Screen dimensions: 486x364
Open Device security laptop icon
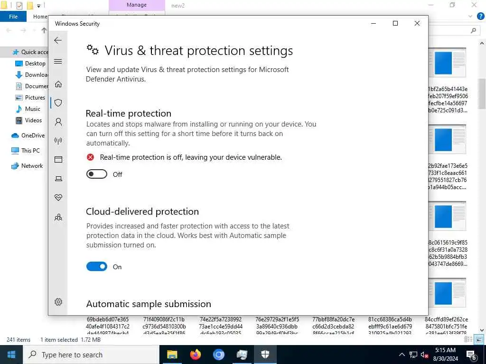58,179
